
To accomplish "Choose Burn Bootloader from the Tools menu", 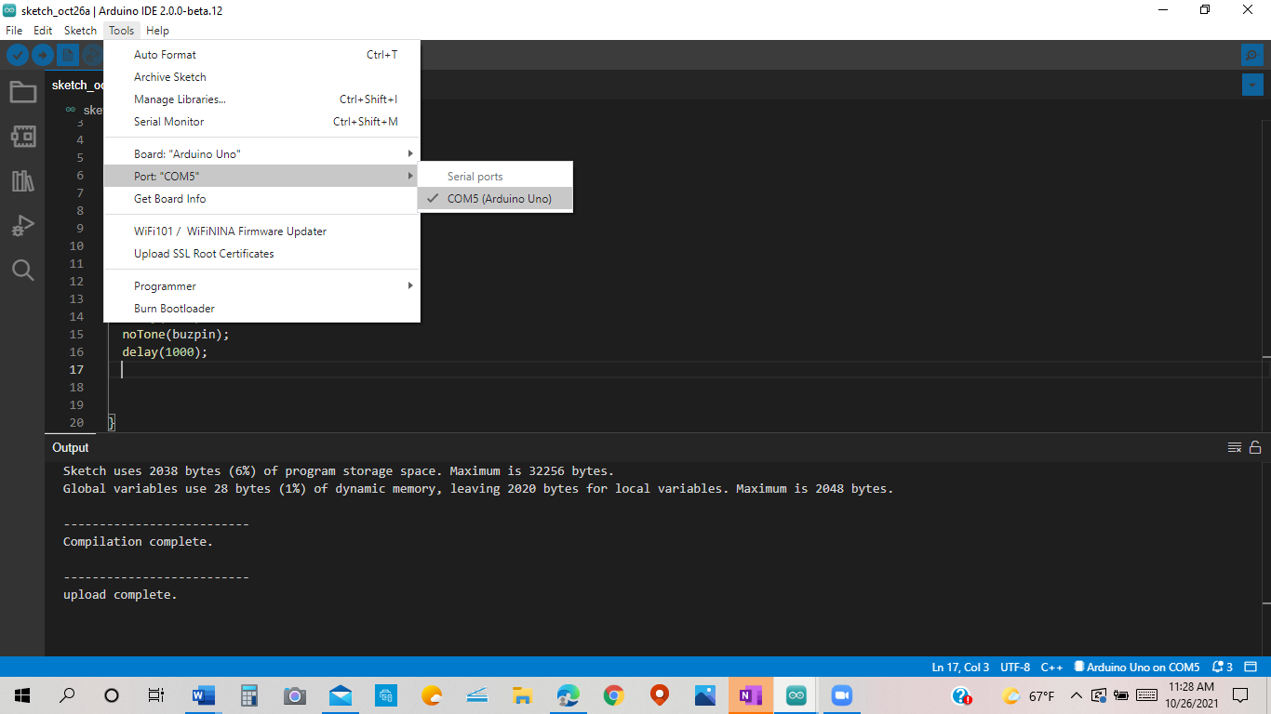I will pyautogui.click(x=174, y=308).
